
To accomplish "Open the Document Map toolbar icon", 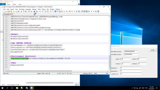I will (x=60, y=11).
